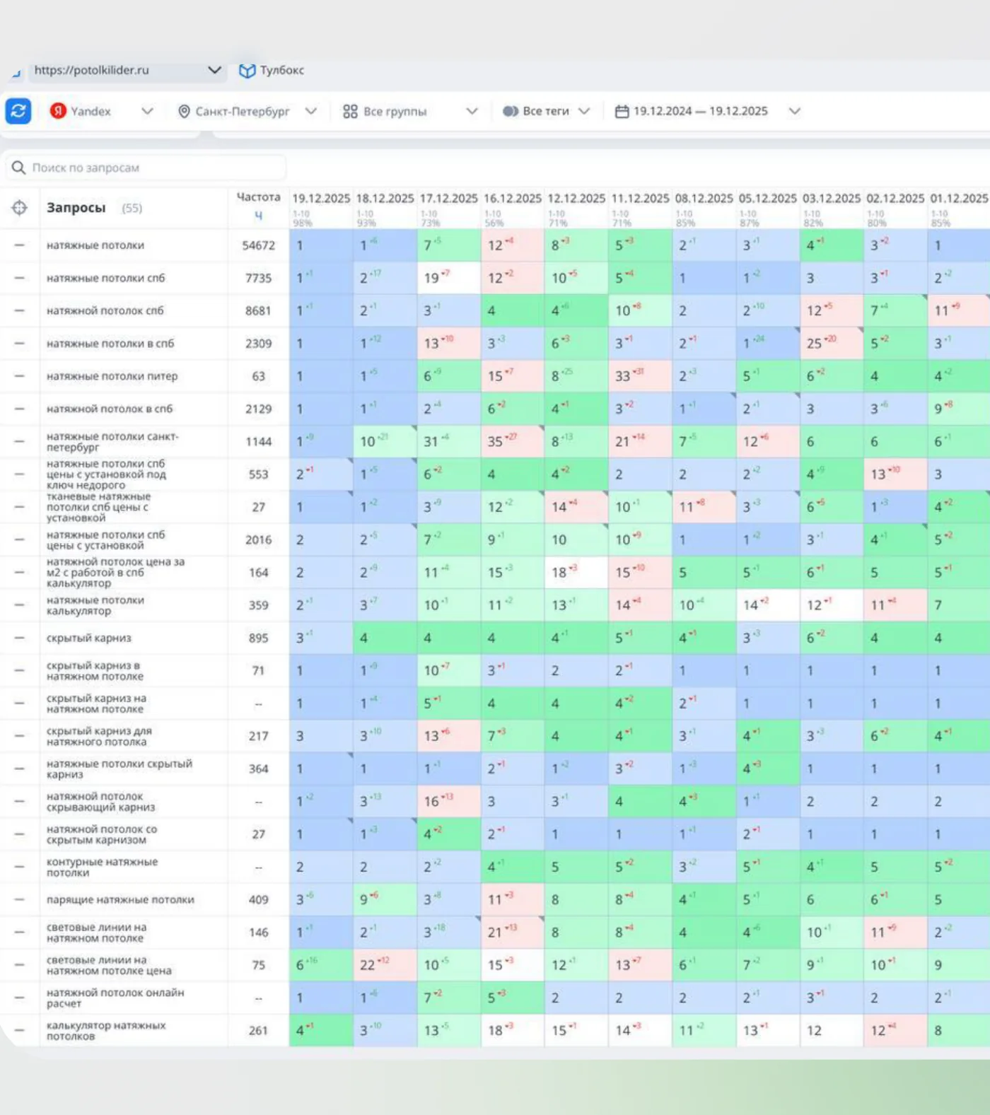Toggle the Все теги tags switch

point(511,111)
